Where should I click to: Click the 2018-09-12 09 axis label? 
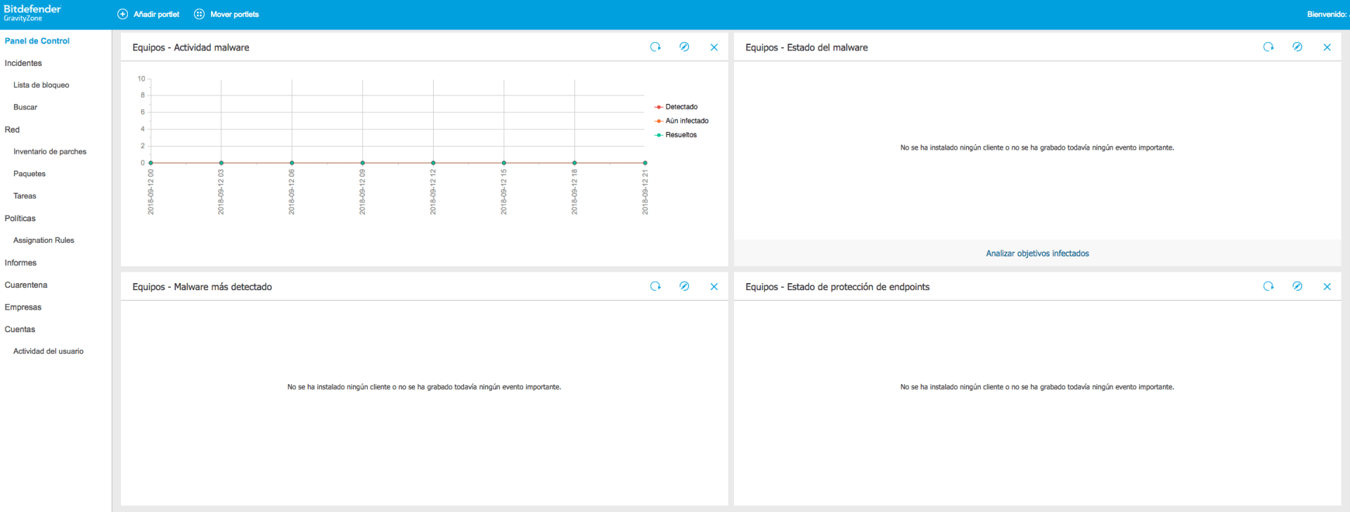pyautogui.click(x=362, y=192)
